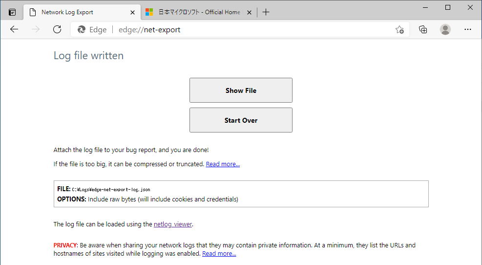This screenshot has height=265, width=482.
Task: Open the user profile avatar
Action: [x=445, y=29]
